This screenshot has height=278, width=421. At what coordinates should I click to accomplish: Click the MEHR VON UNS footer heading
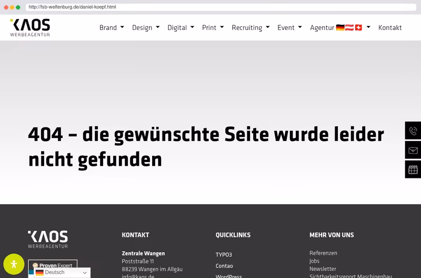(x=332, y=235)
